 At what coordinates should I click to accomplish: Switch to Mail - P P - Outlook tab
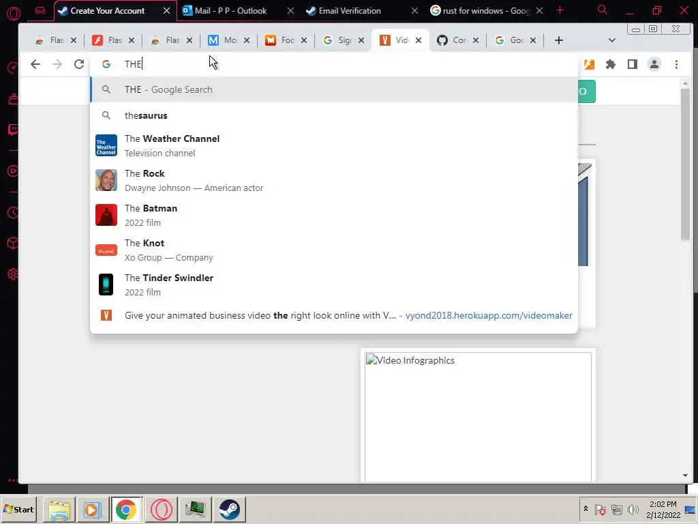pyautogui.click(x=230, y=11)
